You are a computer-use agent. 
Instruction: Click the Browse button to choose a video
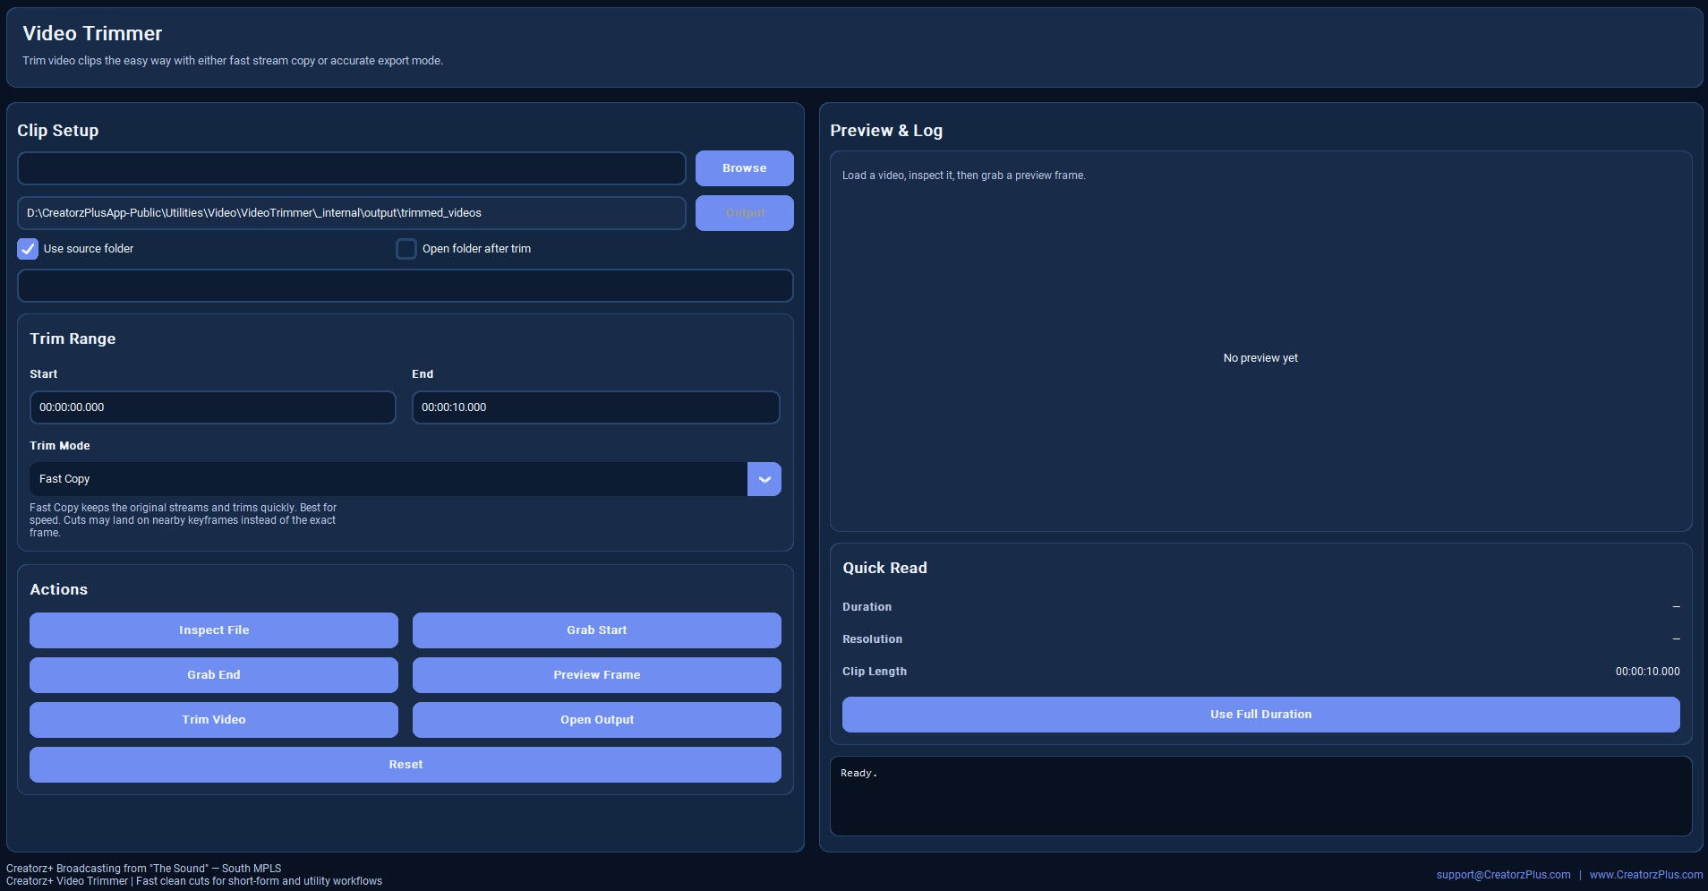coord(745,167)
